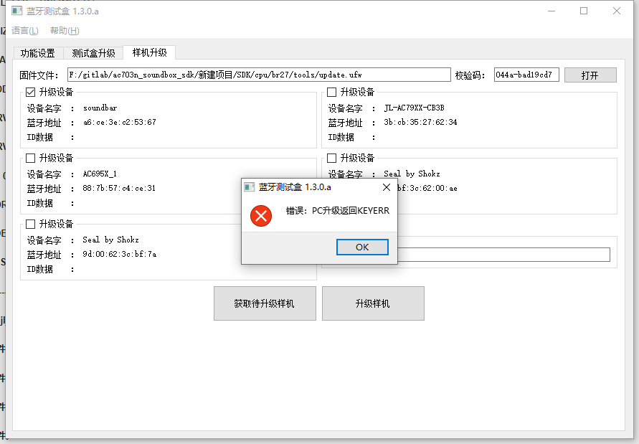Click the main window's title bar app icon

tap(17, 11)
